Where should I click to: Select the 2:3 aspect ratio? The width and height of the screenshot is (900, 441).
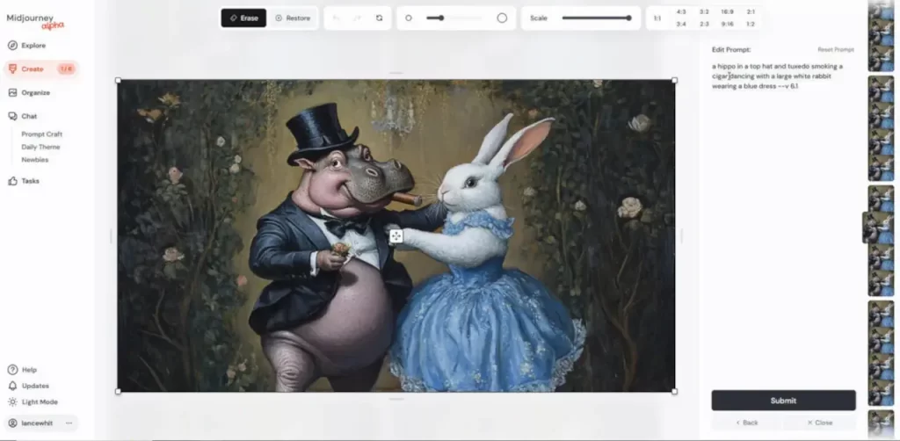704,24
